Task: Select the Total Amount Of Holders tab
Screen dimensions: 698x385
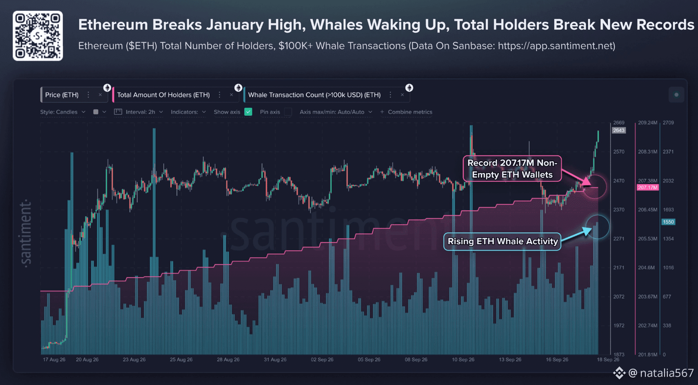Action: click(x=163, y=95)
